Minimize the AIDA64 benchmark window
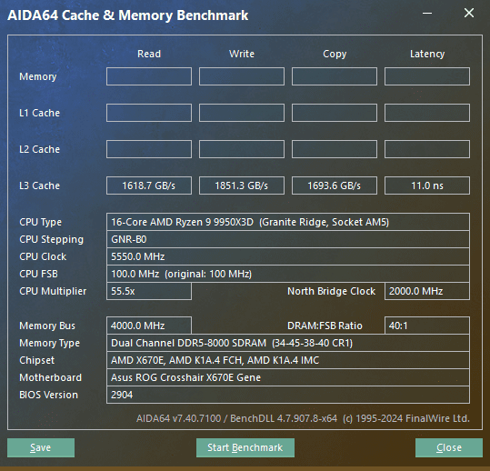 tap(427, 13)
